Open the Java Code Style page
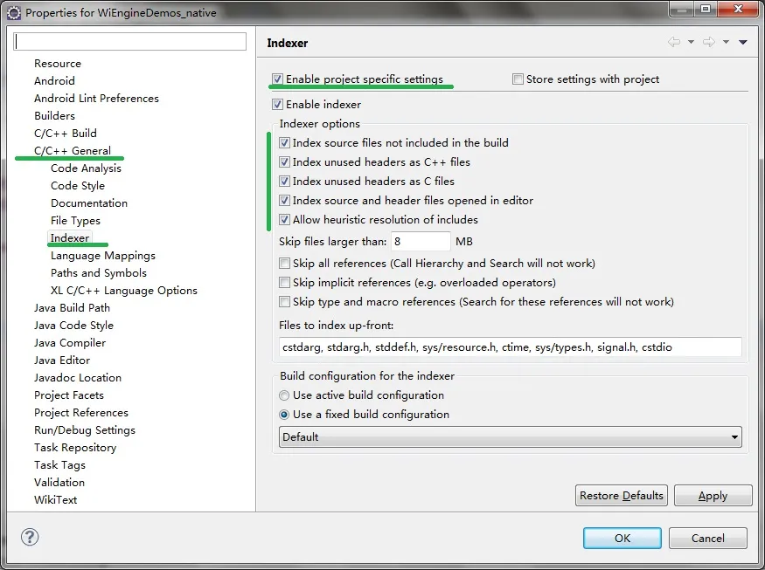The image size is (765, 570). click(73, 326)
